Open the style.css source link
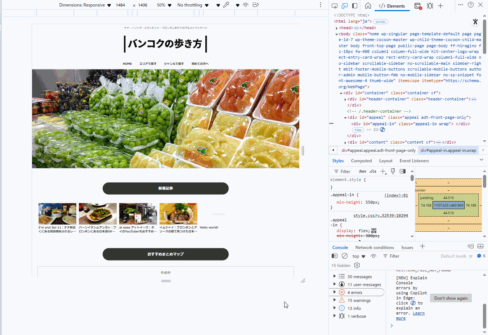 pos(381,216)
